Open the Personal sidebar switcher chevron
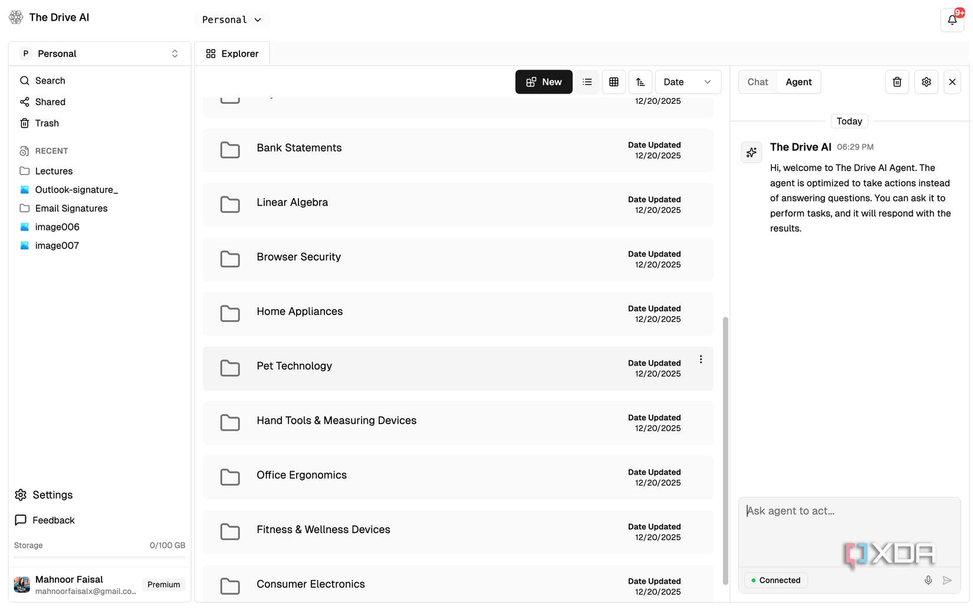973x608 pixels. point(175,53)
